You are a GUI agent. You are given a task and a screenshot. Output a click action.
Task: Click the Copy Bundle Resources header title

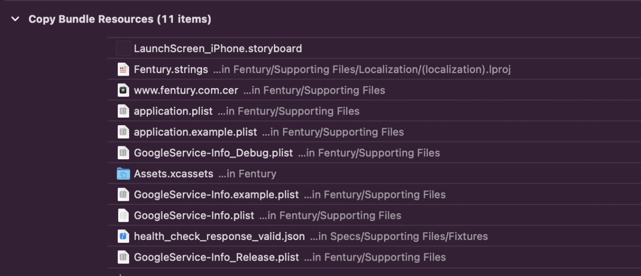coord(120,20)
